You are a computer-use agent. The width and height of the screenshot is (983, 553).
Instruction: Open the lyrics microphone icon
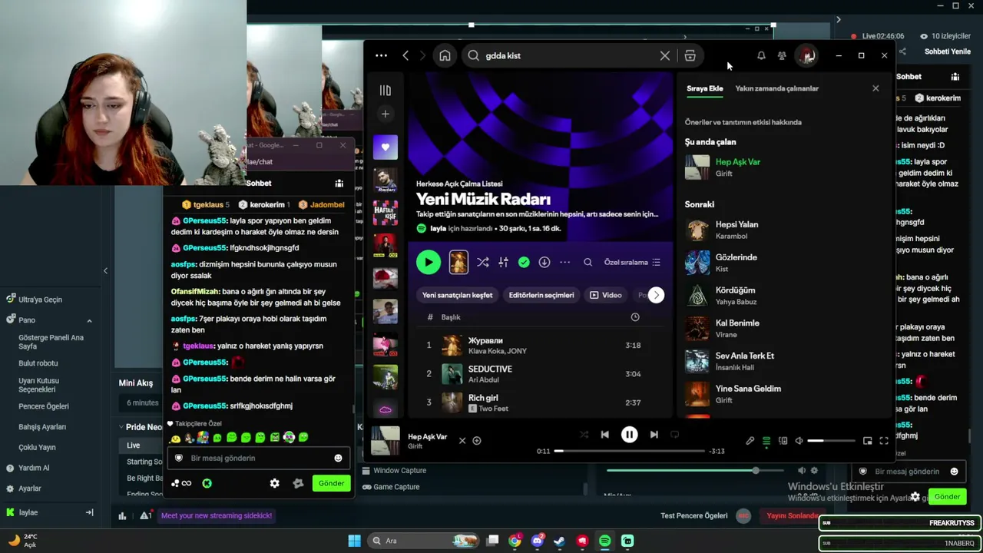[x=750, y=441]
